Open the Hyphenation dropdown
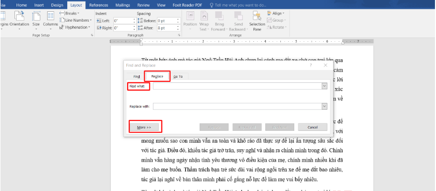The width and height of the screenshot is (436, 191). 75,27
